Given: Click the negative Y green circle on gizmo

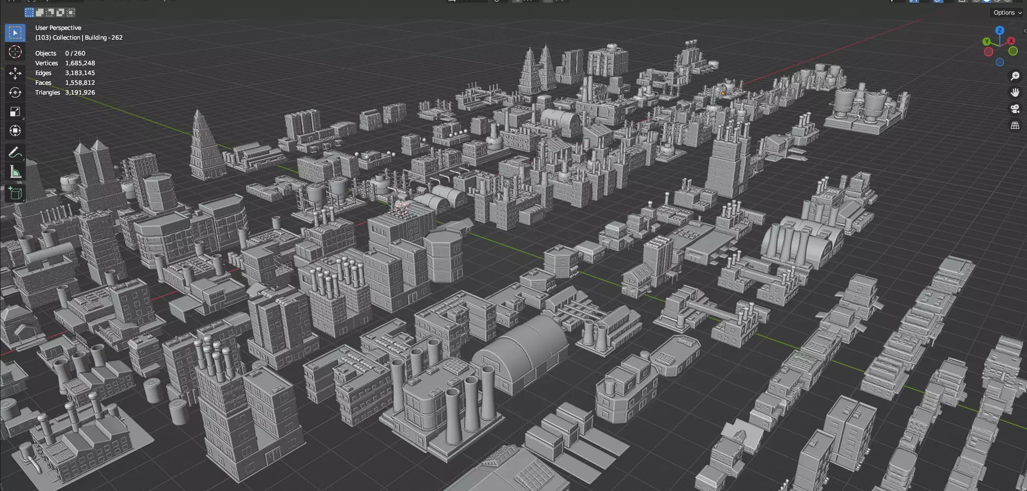Looking at the screenshot, I should pos(1013,51).
